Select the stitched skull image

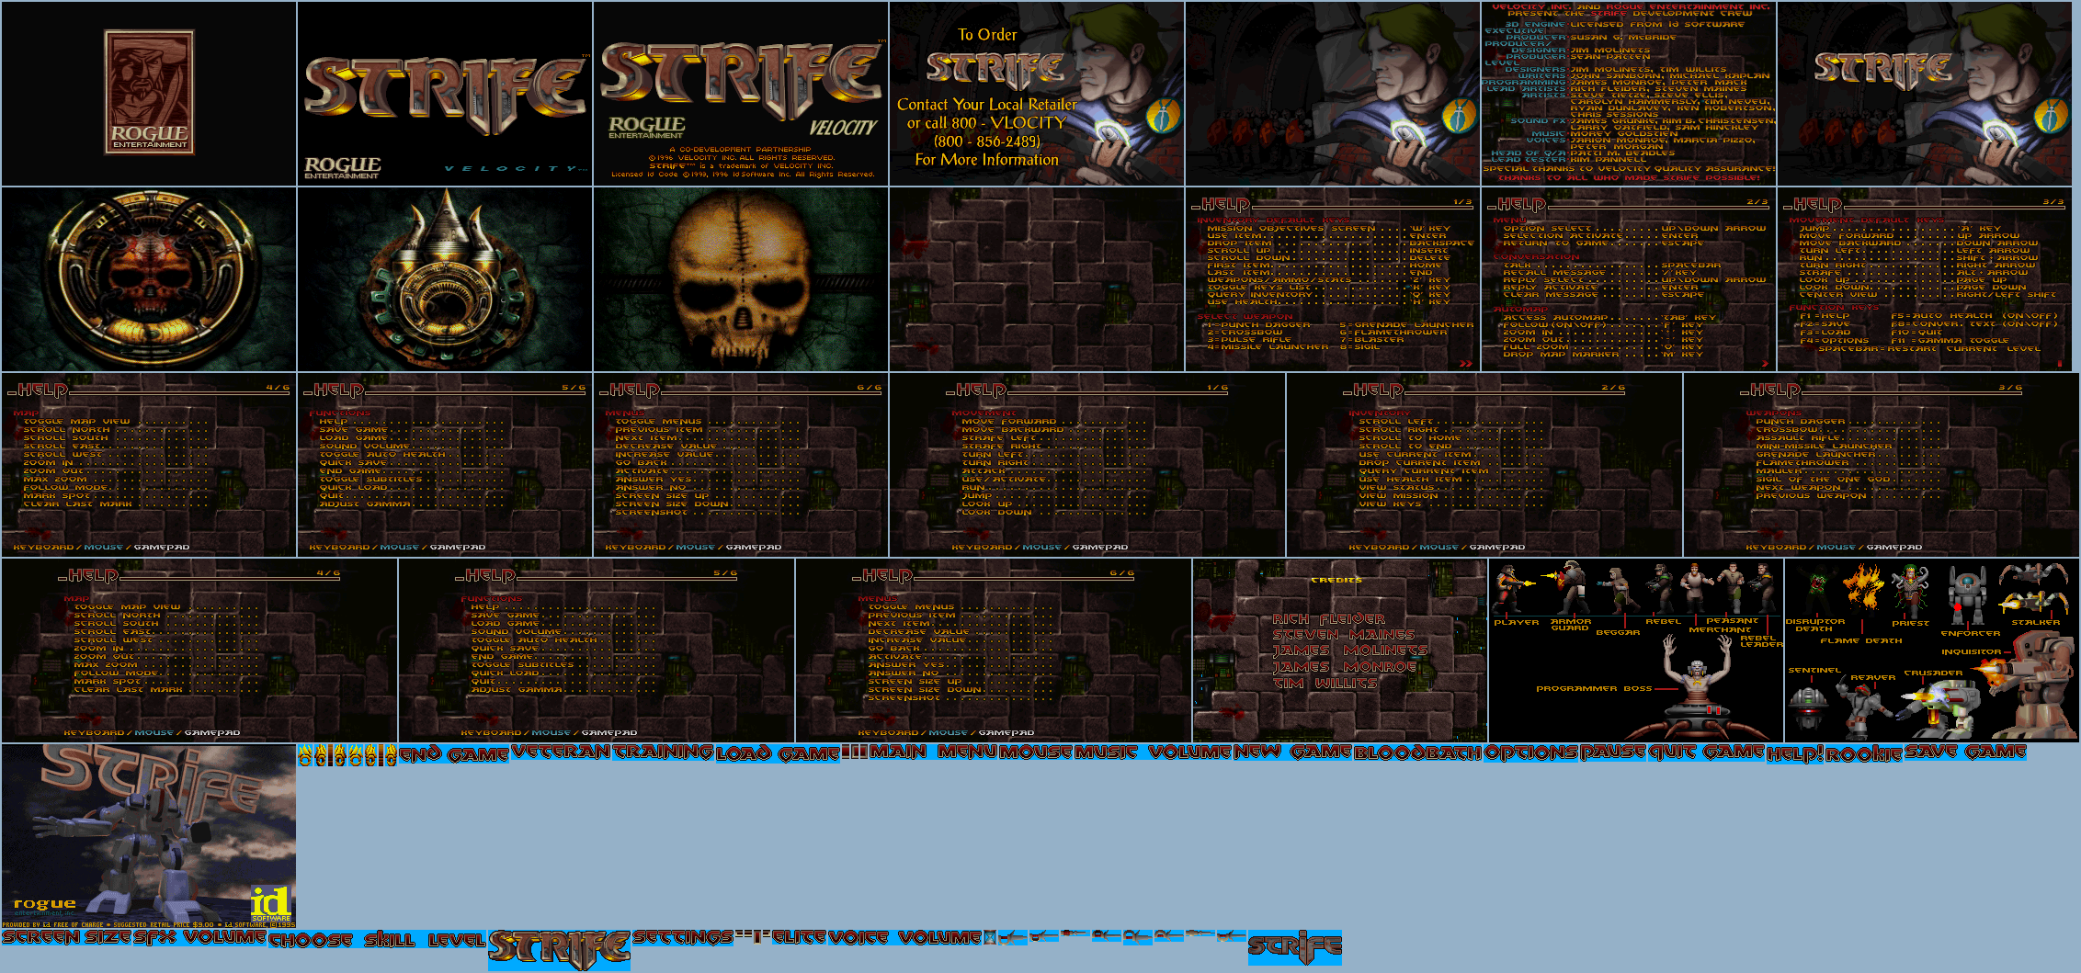coord(741,278)
